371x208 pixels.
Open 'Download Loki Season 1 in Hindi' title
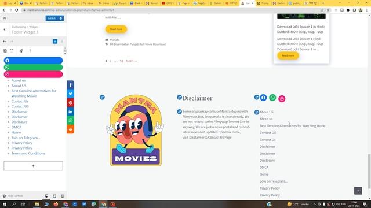tap(301, 29)
